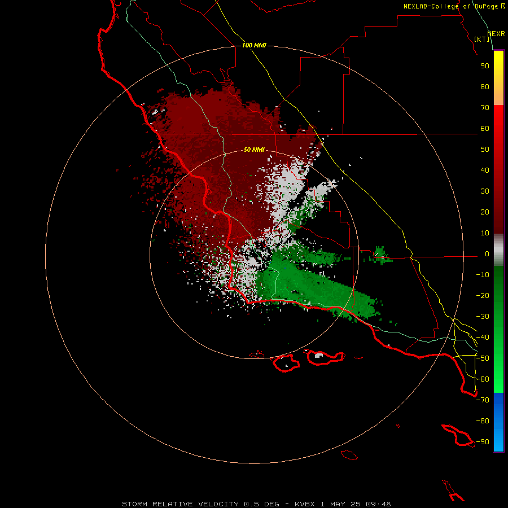508x508 pixels.
Task: Select the -20 value on the velocity scale
Action: (x=483, y=295)
